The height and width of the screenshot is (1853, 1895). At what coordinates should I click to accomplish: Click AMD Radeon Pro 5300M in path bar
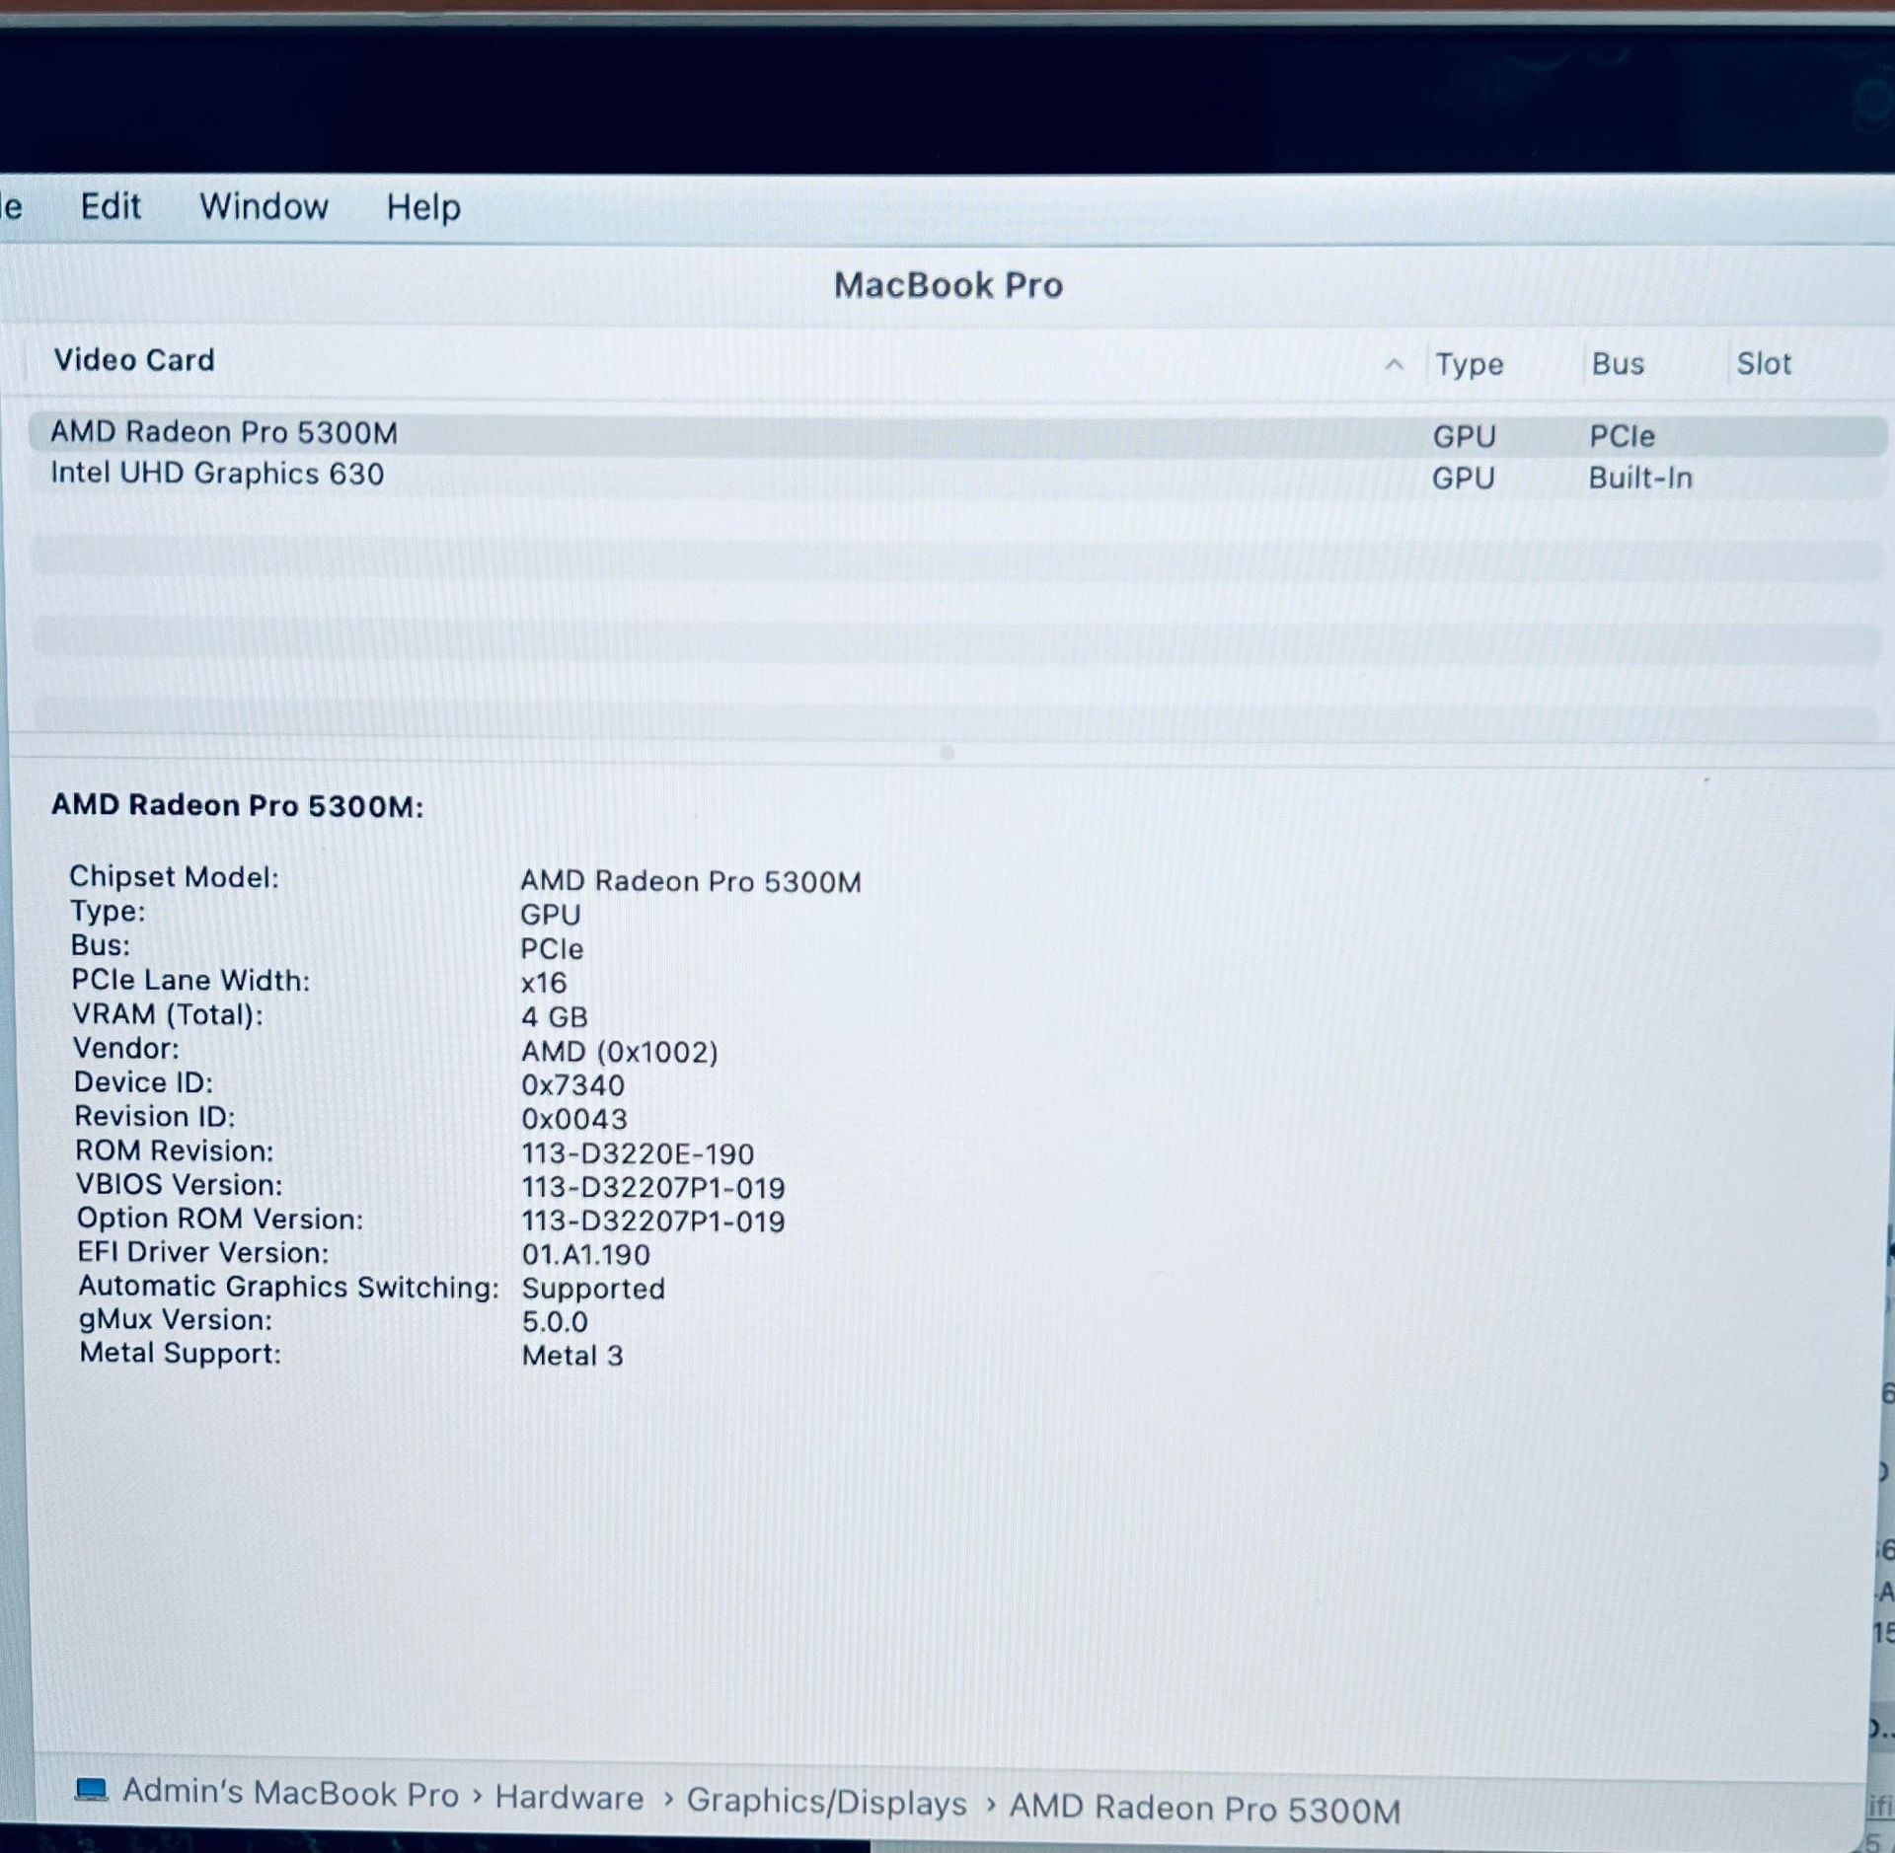tap(1204, 1808)
